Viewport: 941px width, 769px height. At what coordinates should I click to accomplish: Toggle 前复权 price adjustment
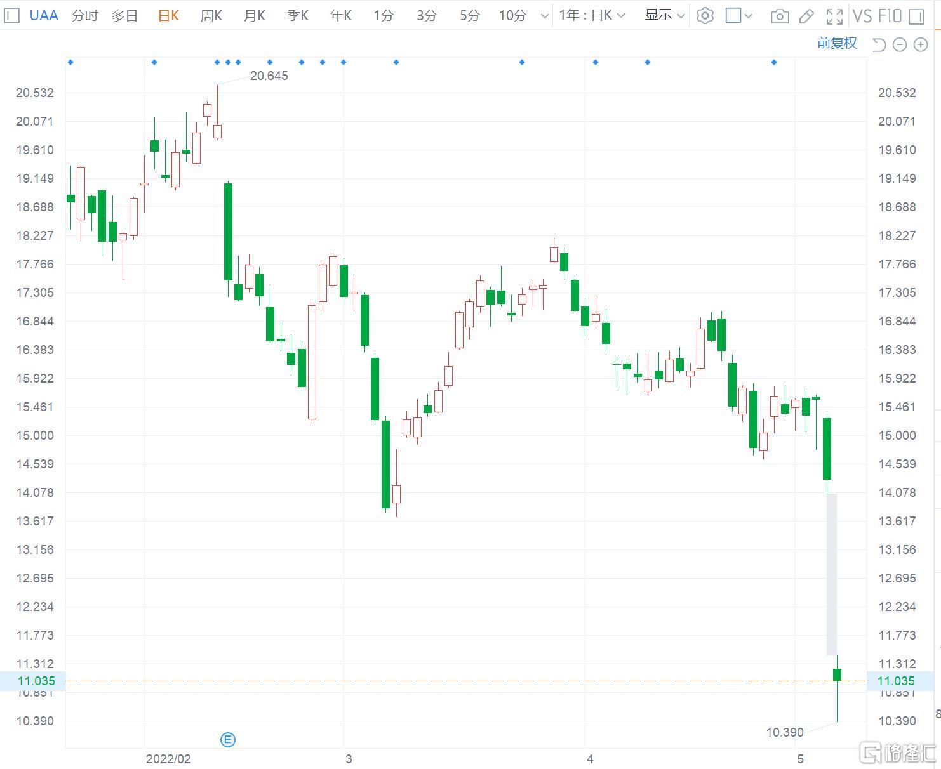[x=837, y=43]
